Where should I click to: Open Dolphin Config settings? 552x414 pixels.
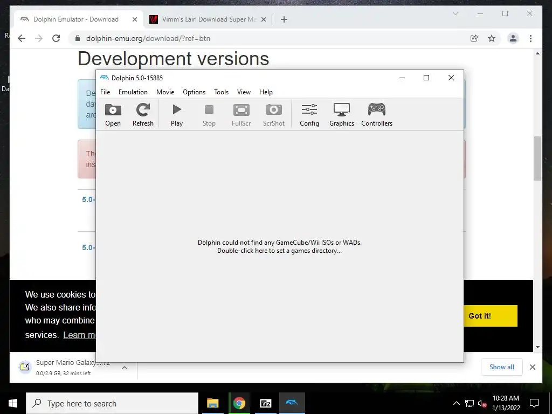click(x=309, y=115)
